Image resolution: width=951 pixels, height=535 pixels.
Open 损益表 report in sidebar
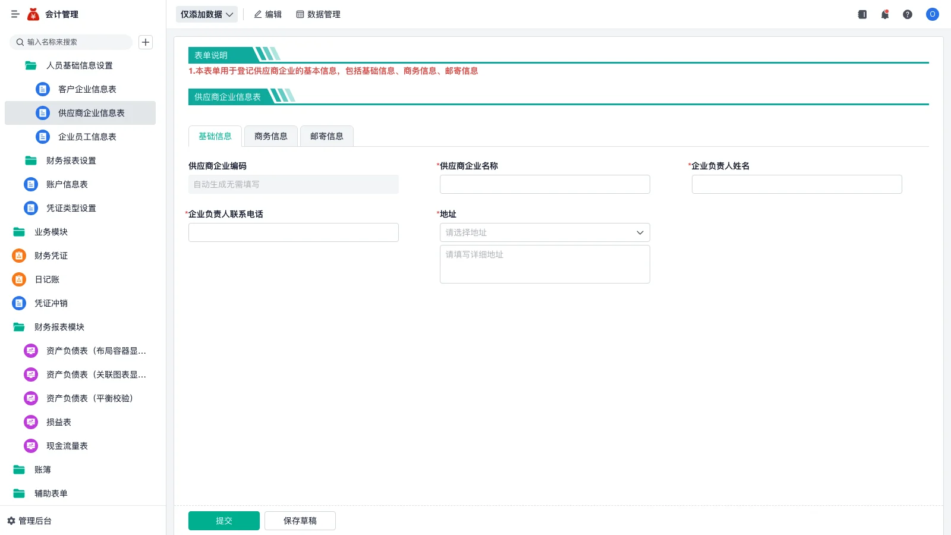click(58, 422)
